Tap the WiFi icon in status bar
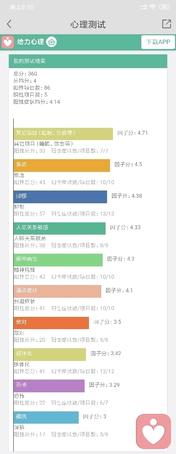This screenshot has height=454, width=176. tap(152, 7)
